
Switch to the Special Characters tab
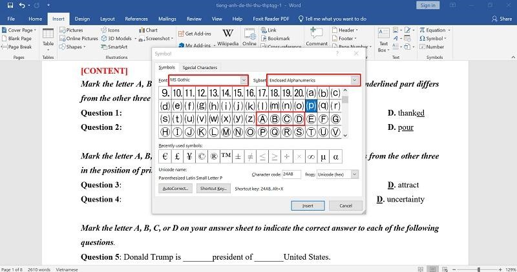pyautogui.click(x=200, y=67)
